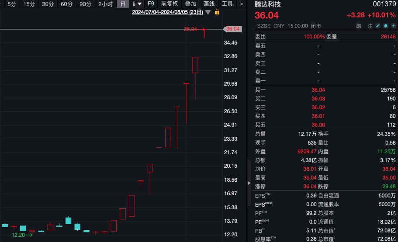Open the 工具 tools menu
Viewport: 398px width, 242px height.
pyautogui.click(x=227, y=4)
